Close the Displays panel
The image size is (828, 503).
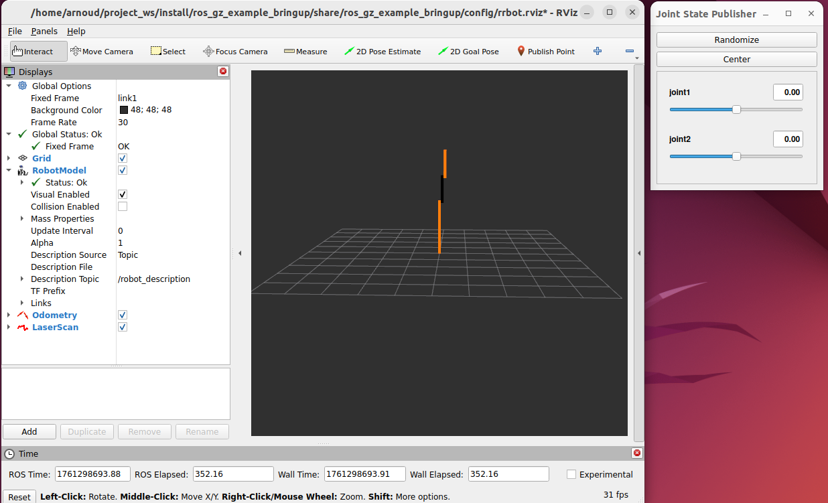223,72
